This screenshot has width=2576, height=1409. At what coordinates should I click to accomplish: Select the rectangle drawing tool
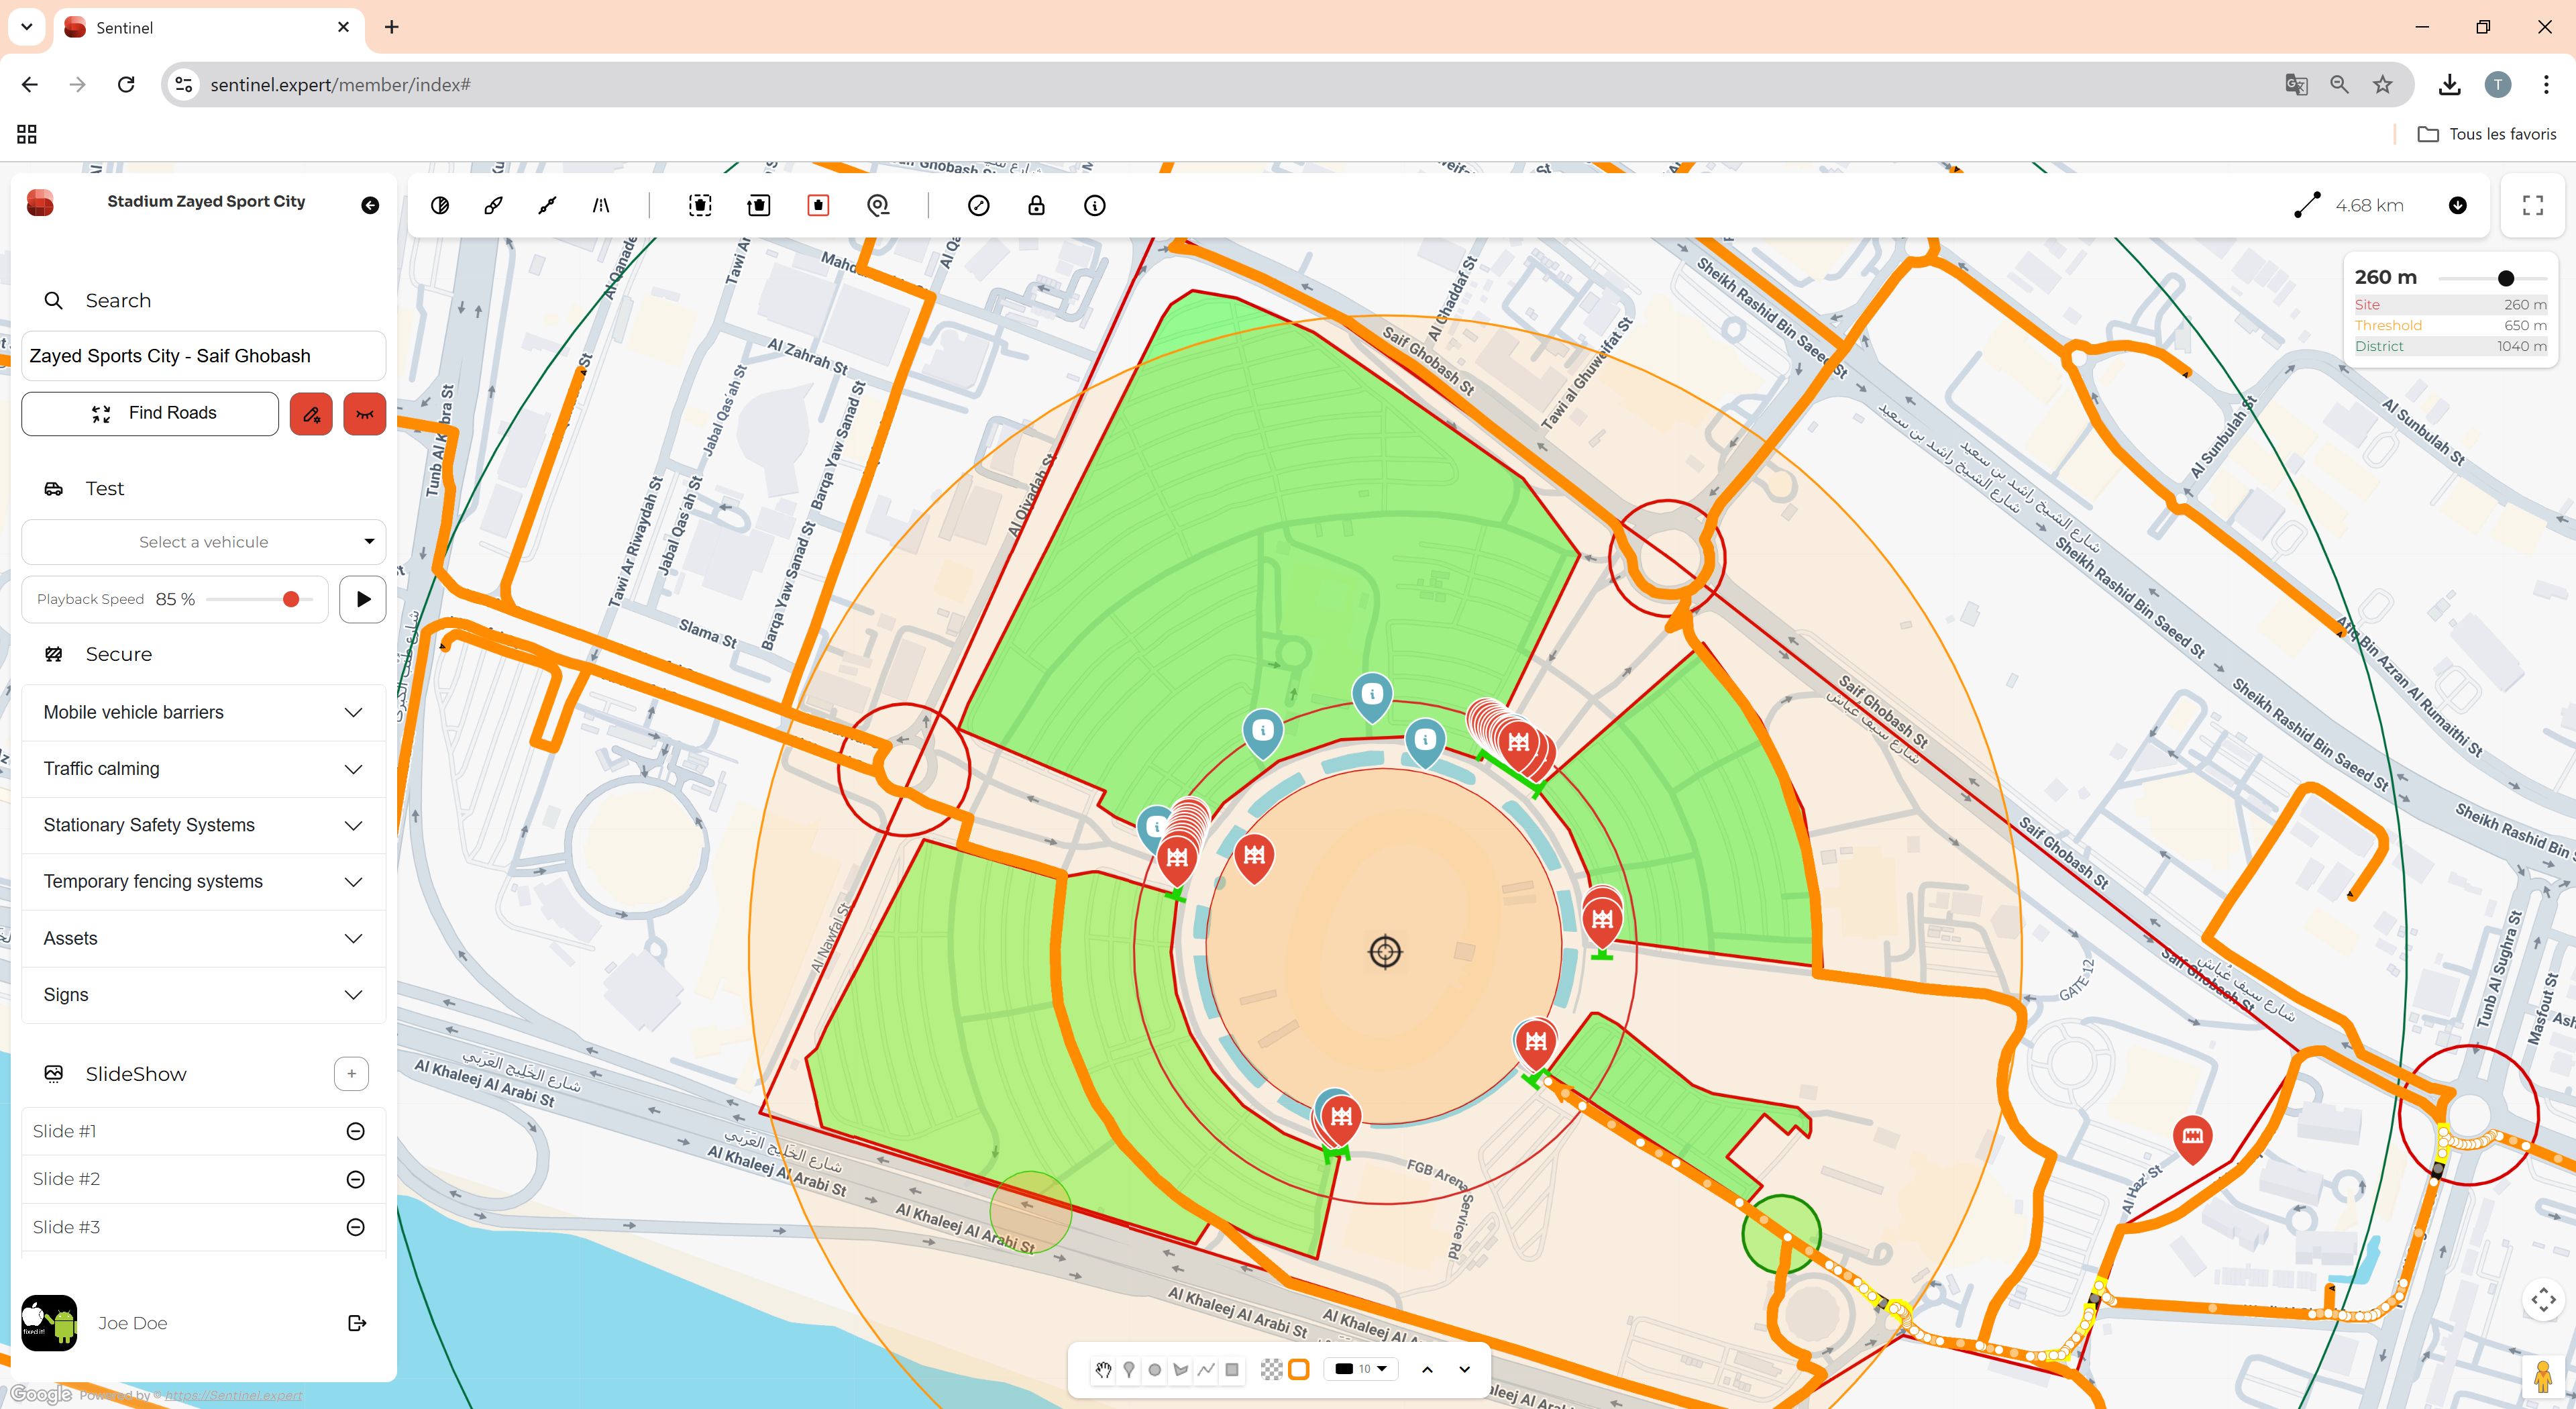(1232, 1370)
